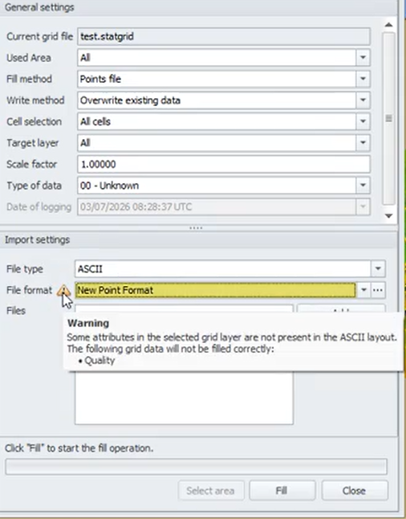
Task: Open the Write method dropdown arrow
Action: tap(363, 100)
